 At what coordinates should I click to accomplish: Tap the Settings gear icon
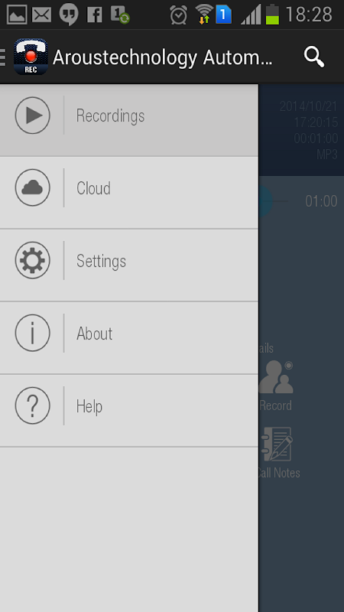[32, 260]
